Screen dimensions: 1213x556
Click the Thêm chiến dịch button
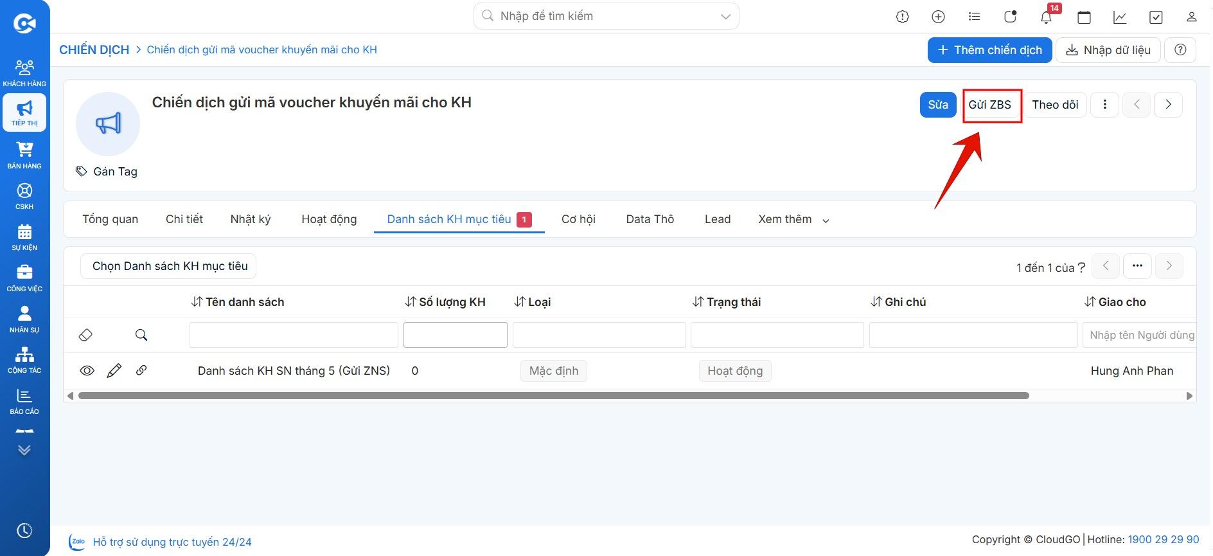[989, 49]
